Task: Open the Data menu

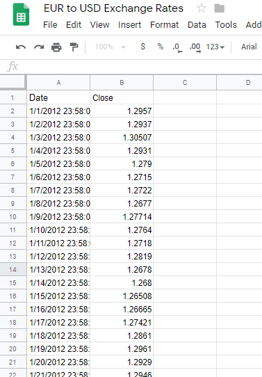Action: pyautogui.click(x=197, y=25)
